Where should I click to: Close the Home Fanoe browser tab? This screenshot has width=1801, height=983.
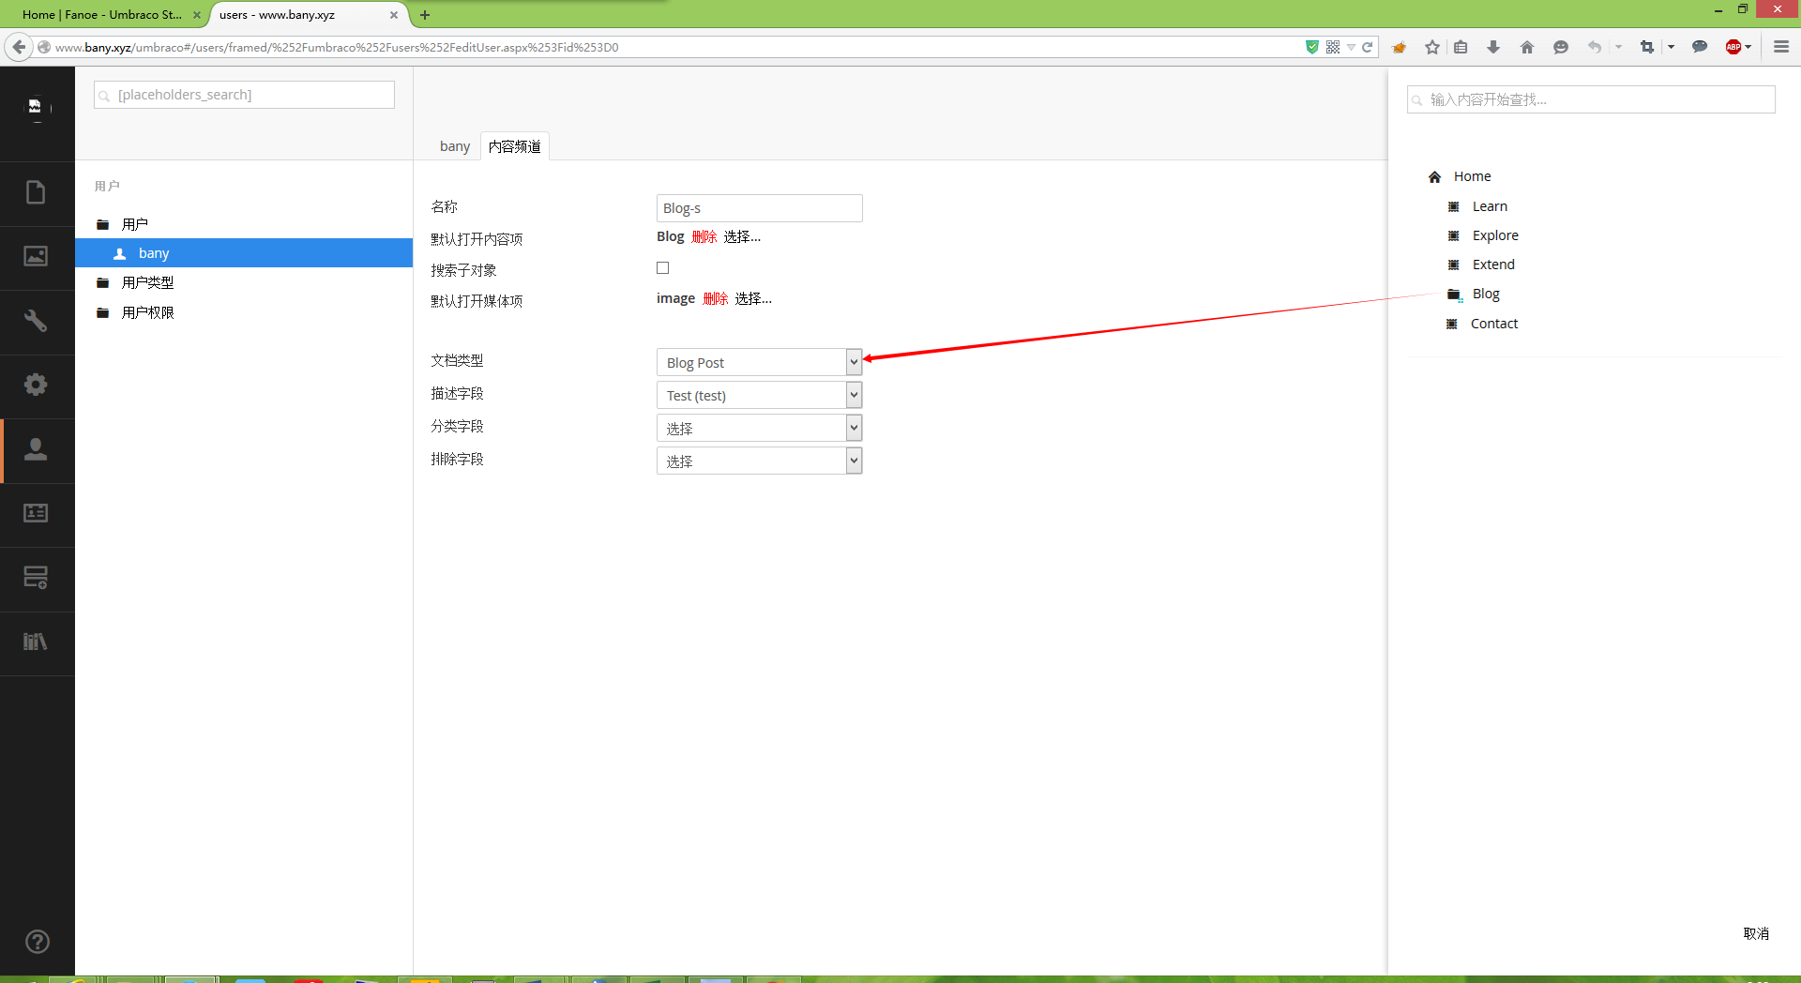tap(197, 15)
